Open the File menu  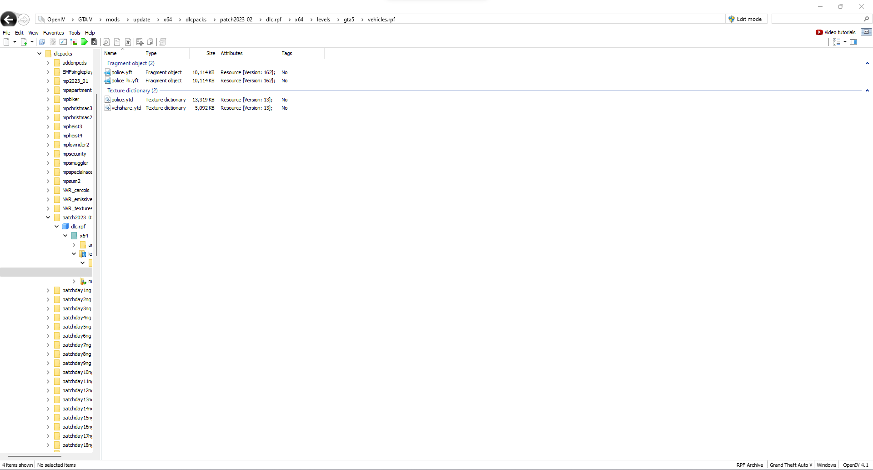(6, 33)
